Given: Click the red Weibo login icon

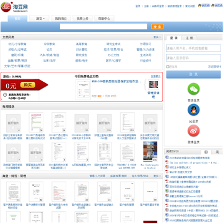Looking at the screenshot, I should [x=193, y=131].
